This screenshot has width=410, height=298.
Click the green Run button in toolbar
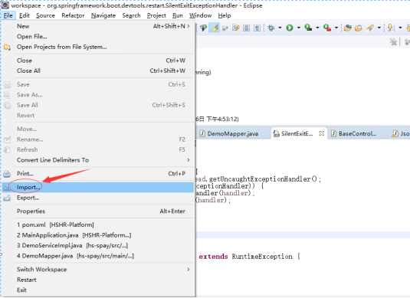click(x=290, y=28)
